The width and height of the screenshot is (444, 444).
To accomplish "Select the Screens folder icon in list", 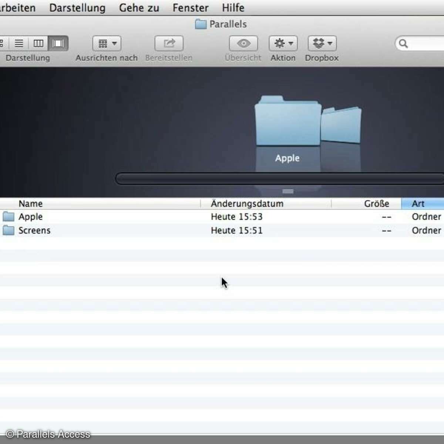I will click(9, 231).
